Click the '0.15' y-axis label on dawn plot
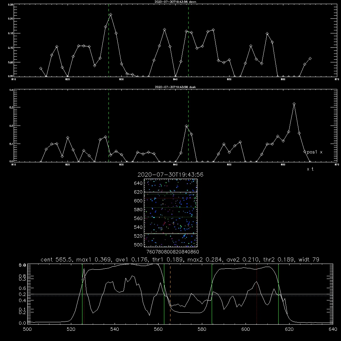This screenshot has height=341, width=341. (11, 33)
